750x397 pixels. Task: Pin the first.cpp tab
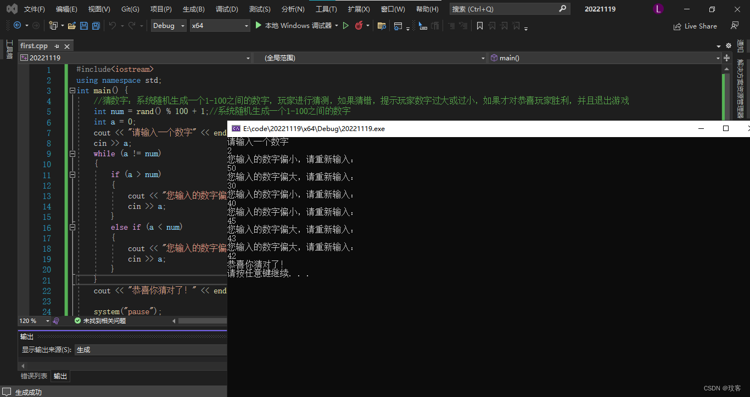[x=57, y=47]
